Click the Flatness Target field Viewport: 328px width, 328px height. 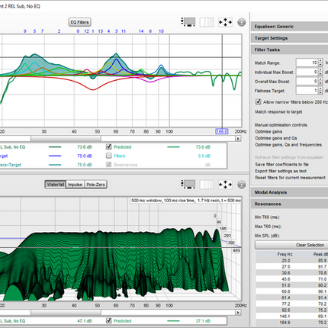307,91
